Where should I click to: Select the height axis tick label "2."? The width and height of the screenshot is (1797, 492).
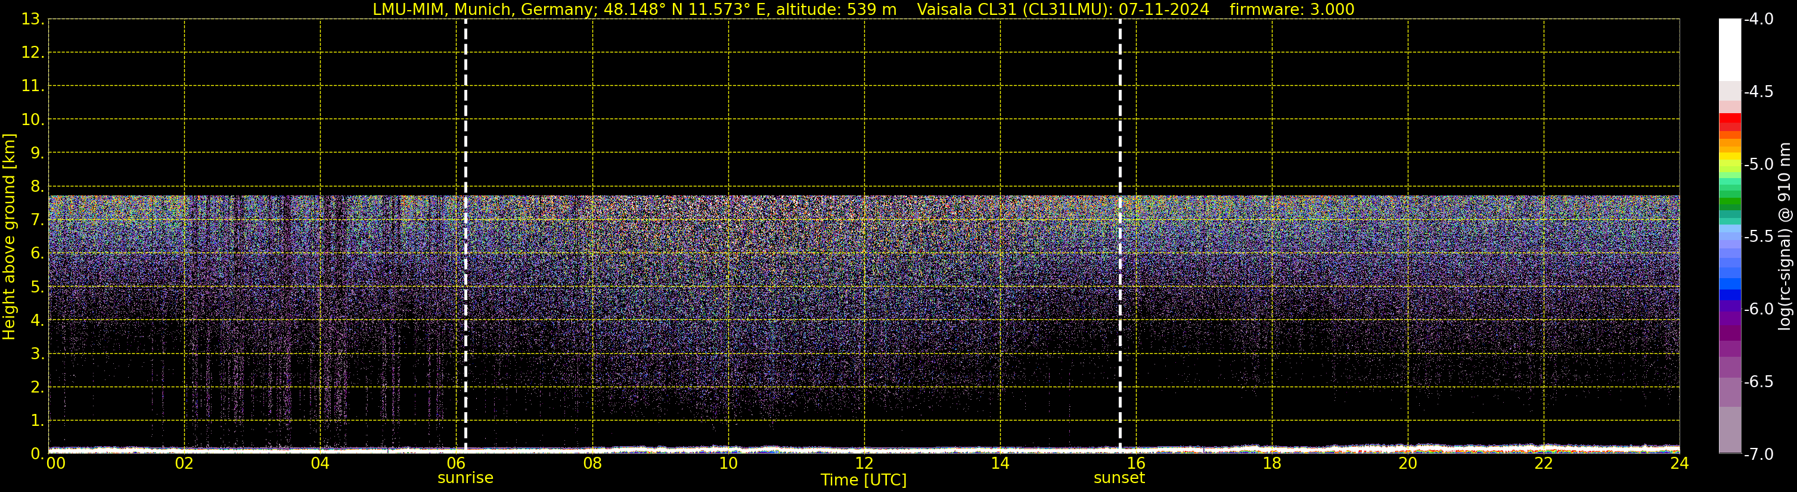tap(37, 387)
